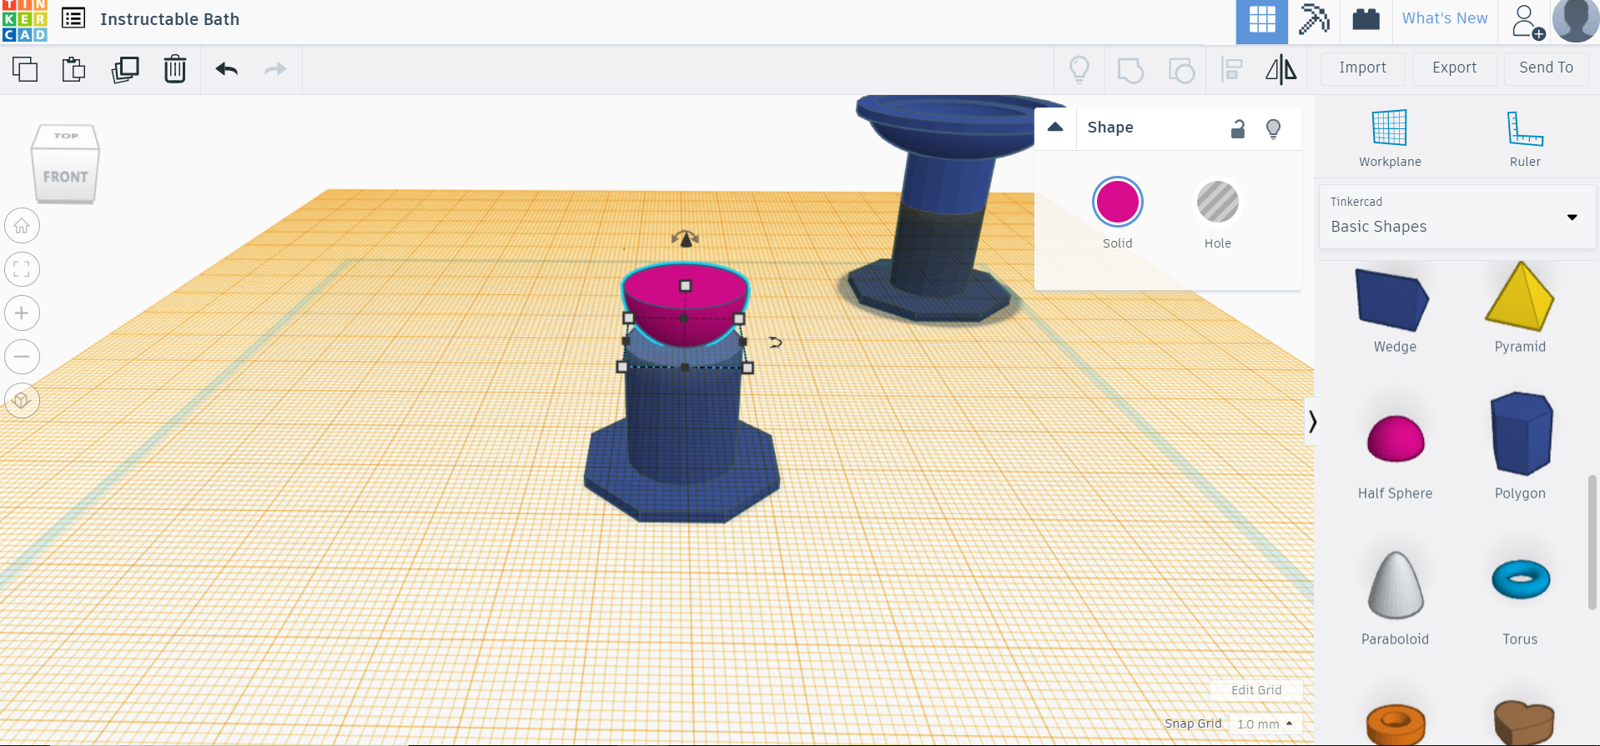
Task: Click the Copy toolbar icon
Action: point(25,69)
